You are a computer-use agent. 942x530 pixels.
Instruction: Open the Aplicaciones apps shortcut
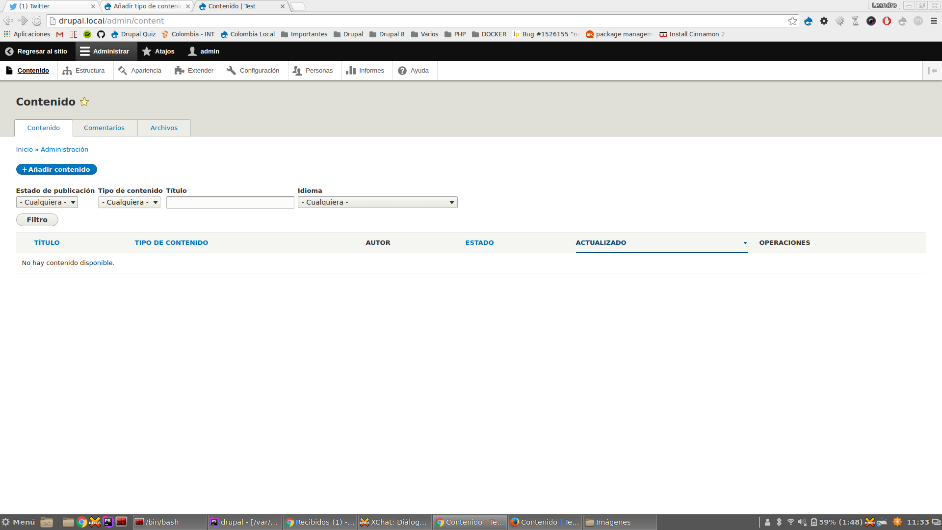coord(27,34)
